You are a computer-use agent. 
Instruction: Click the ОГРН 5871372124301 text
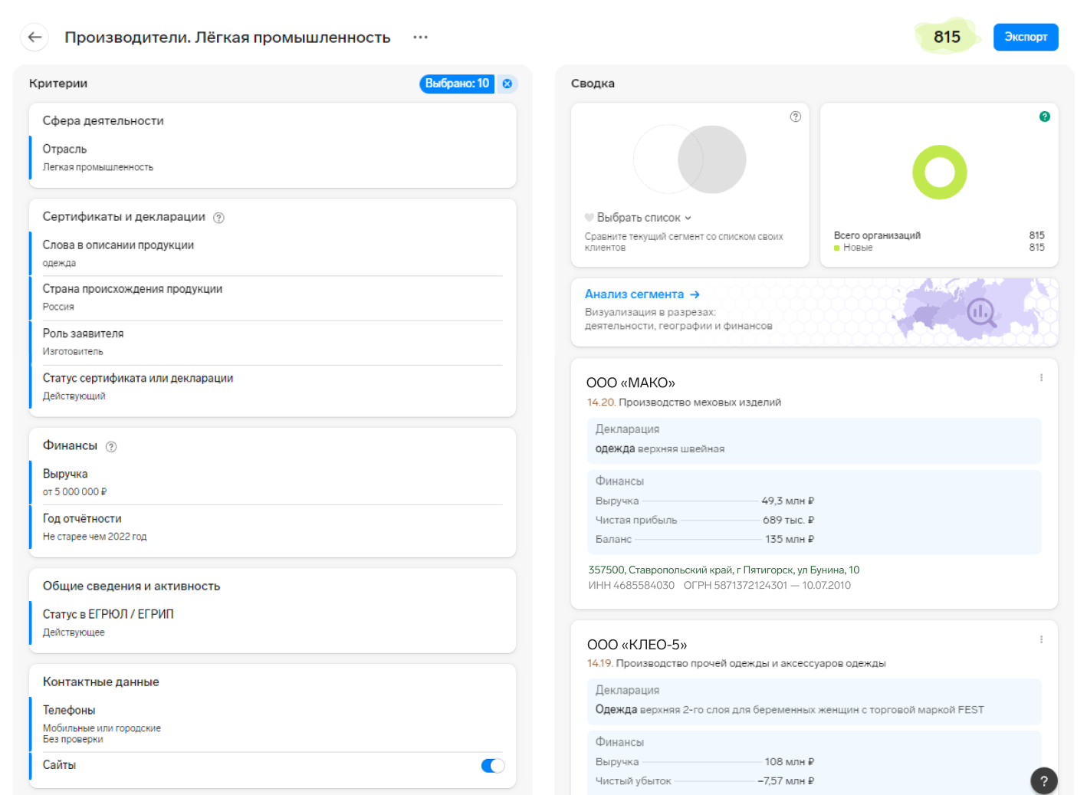pos(735,585)
